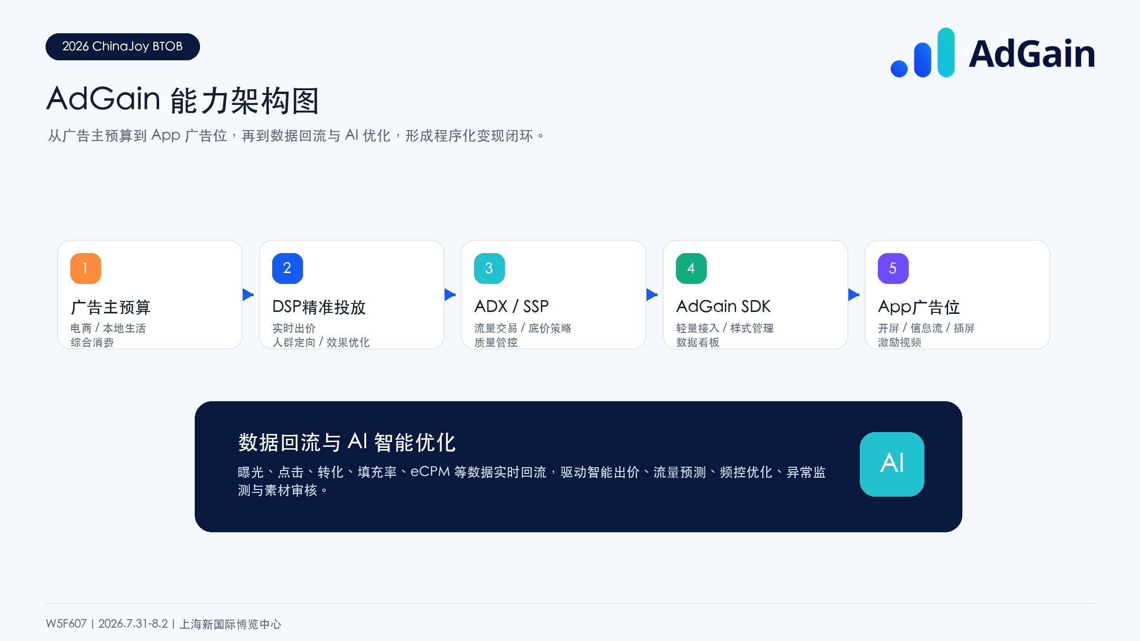This screenshot has width=1140, height=641.
Task: Click the 流量交易 / 底价策略 text line
Action: click(522, 328)
